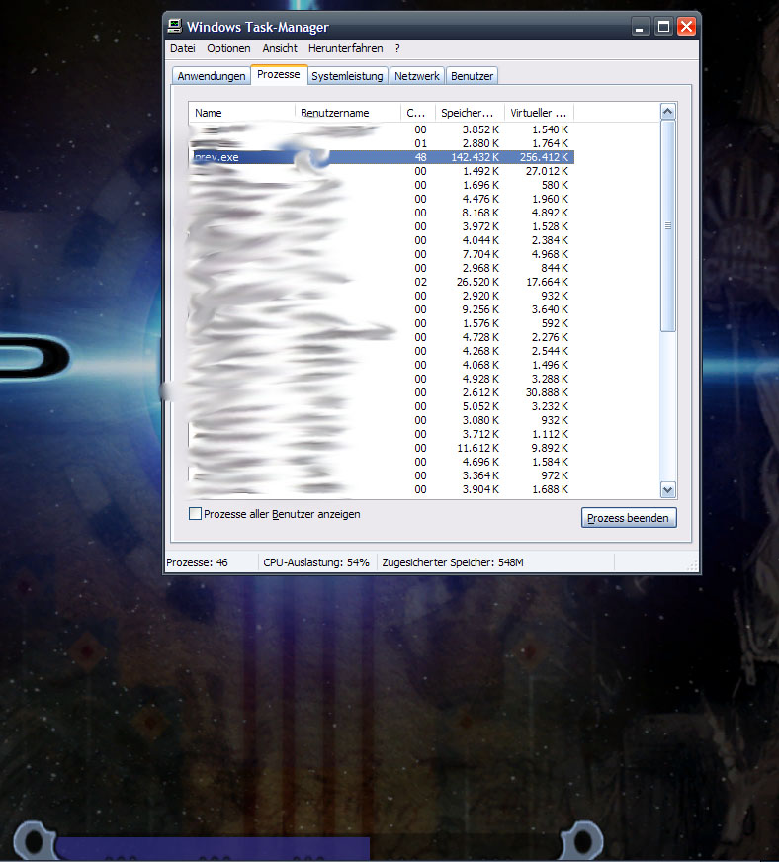
Task: Enable Prozesse aller Benutzer anzeigen checkbox
Action: point(195,513)
